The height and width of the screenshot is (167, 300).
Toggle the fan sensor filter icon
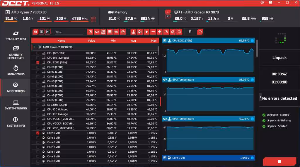(x=160, y=32)
